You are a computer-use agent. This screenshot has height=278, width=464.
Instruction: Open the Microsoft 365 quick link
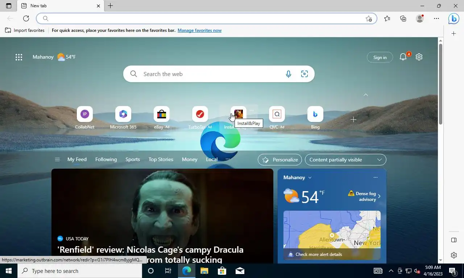click(123, 118)
